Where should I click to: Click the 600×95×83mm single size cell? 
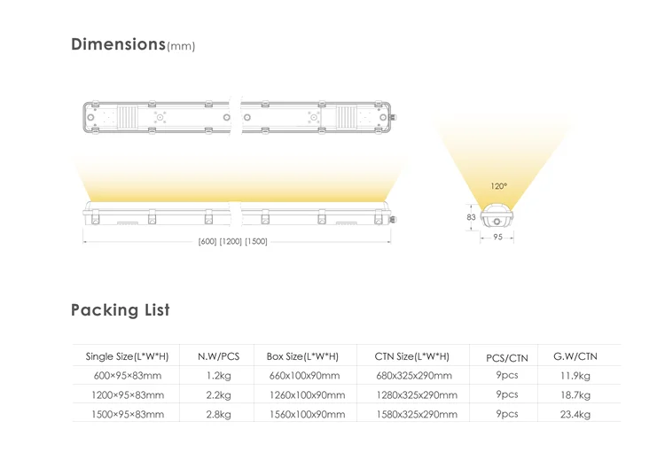[x=125, y=376]
